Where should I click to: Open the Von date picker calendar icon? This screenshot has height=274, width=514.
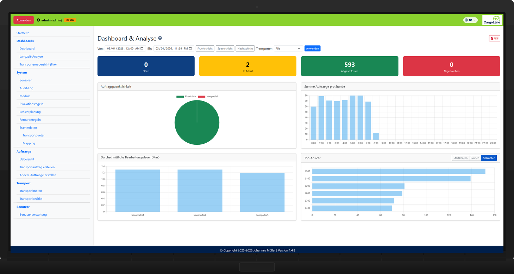pyautogui.click(x=142, y=48)
